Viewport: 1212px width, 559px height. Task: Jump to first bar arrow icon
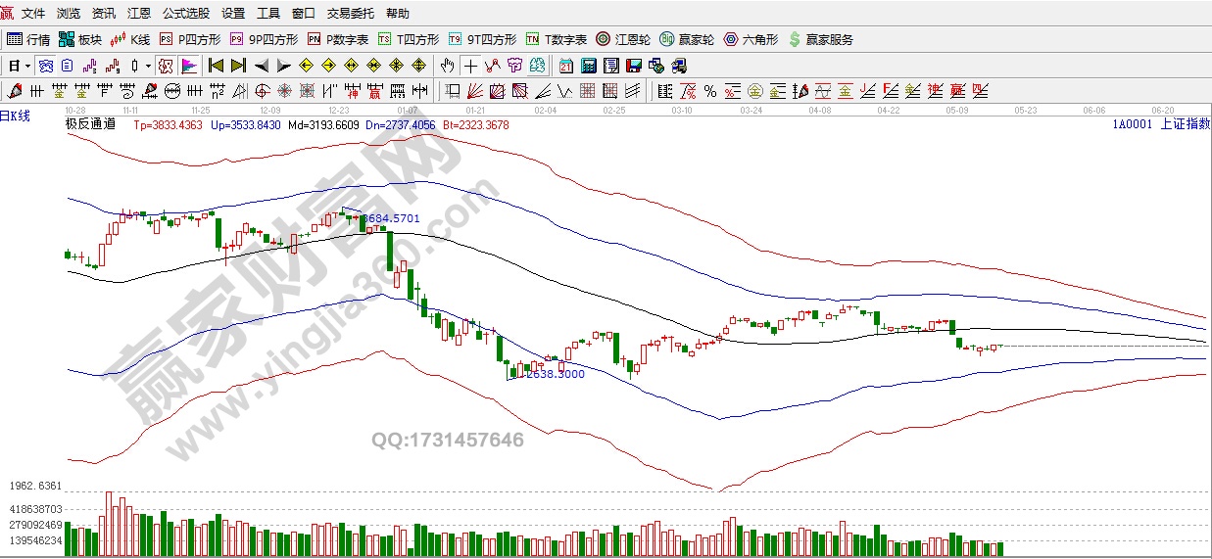click(217, 66)
